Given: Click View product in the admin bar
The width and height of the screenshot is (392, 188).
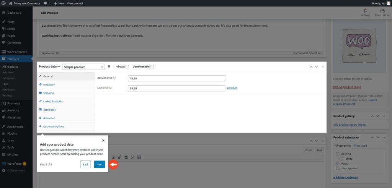Looking at the screenshot, I should 75,3.
